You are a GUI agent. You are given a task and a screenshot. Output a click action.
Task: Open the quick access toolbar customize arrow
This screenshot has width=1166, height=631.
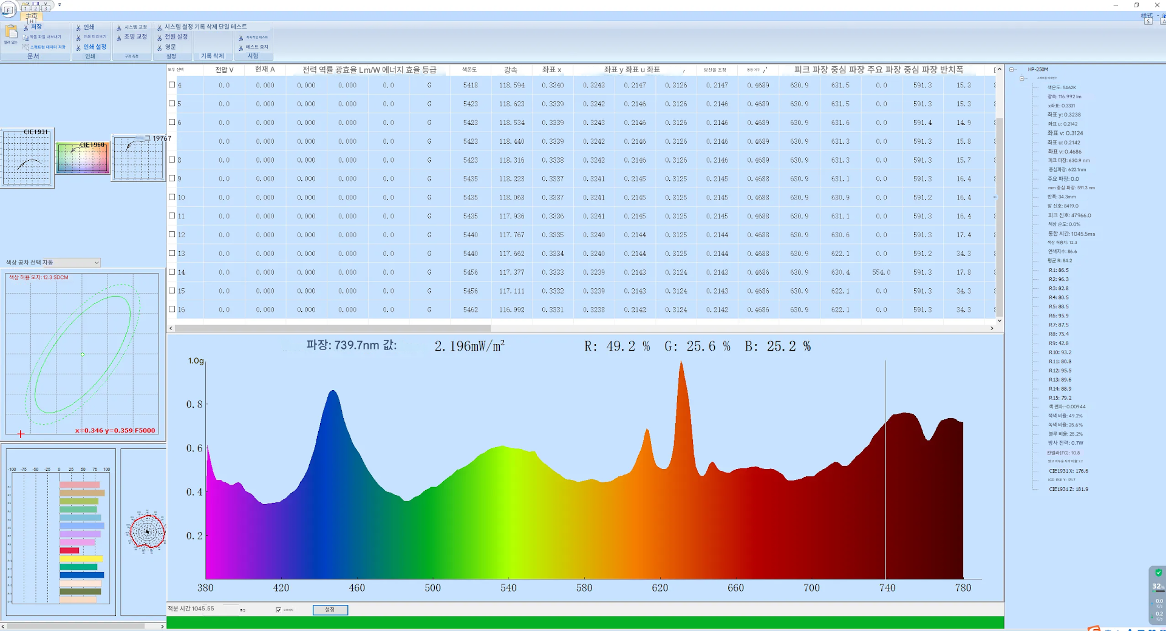[x=60, y=5]
